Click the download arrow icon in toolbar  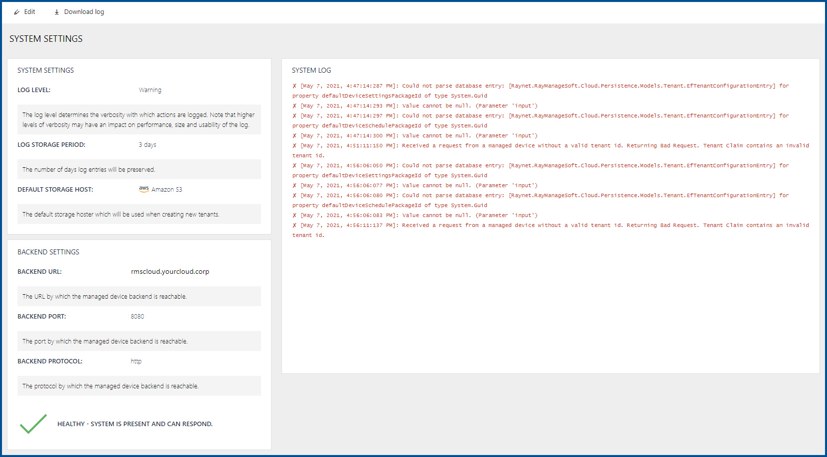57,12
